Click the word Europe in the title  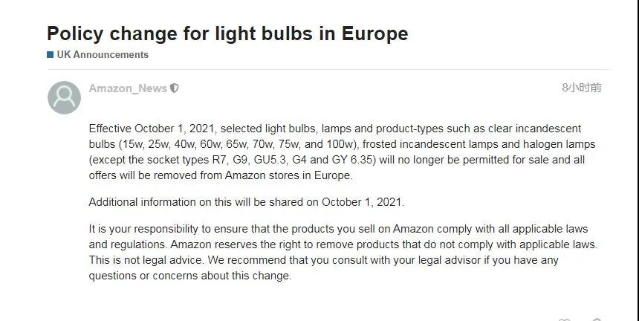point(374,33)
